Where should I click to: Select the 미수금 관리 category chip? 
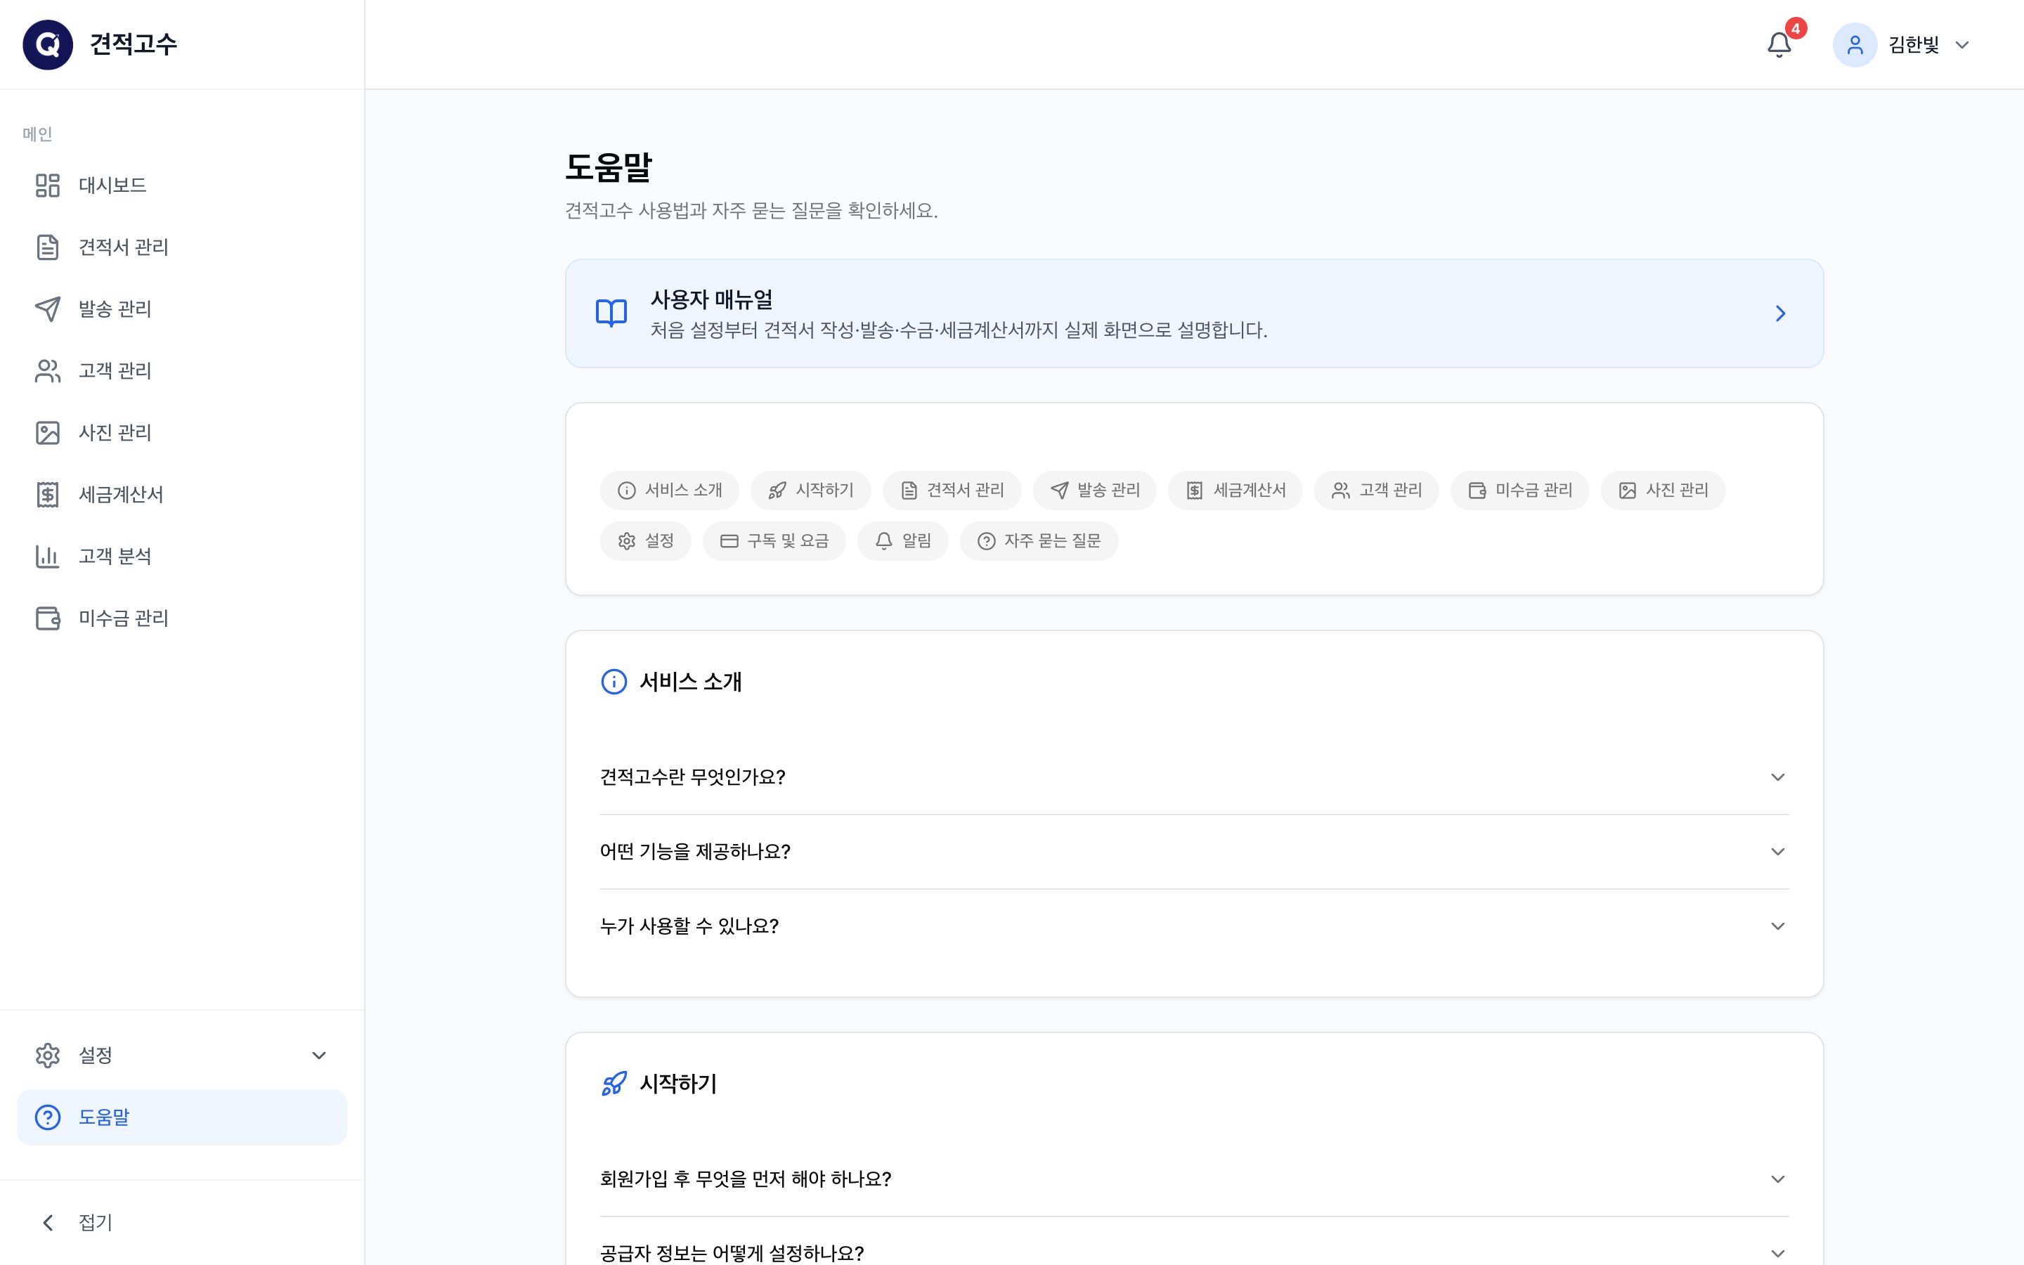click(x=1519, y=491)
